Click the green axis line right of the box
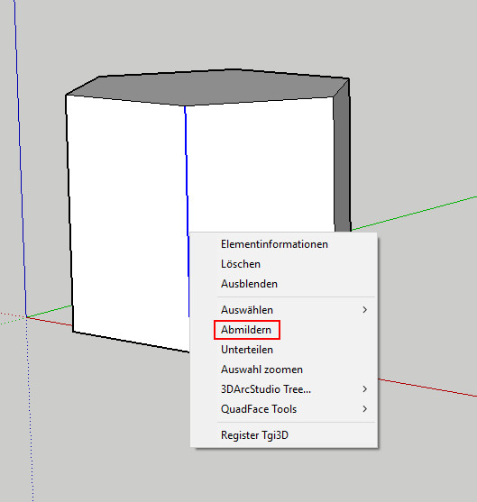Screen dimensions: 477x502 click(417, 213)
